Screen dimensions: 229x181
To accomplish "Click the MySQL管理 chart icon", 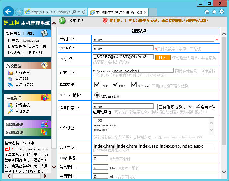I will click(44, 132).
